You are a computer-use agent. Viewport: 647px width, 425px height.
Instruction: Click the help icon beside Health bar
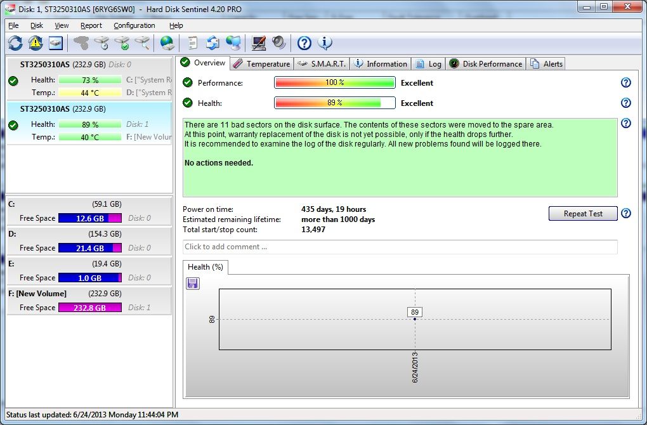point(626,103)
